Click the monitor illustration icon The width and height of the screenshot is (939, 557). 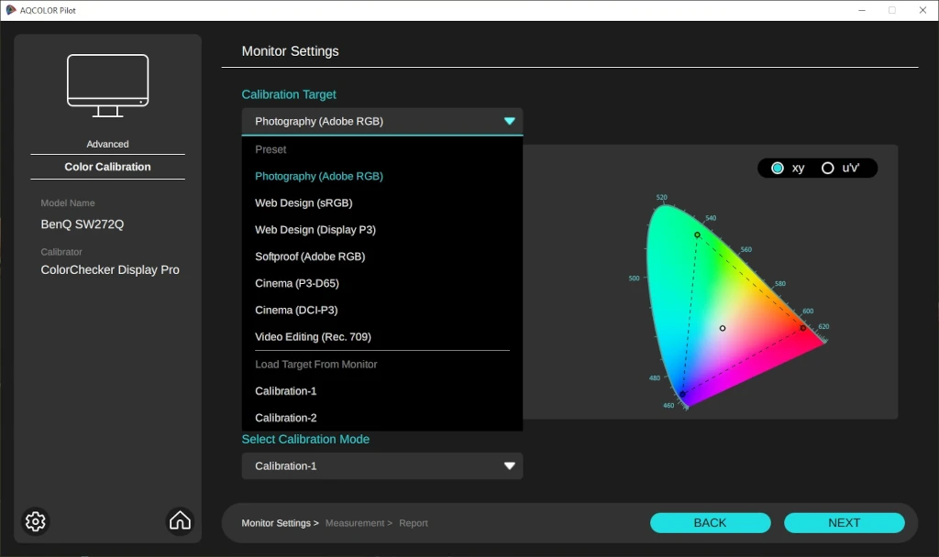(108, 85)
